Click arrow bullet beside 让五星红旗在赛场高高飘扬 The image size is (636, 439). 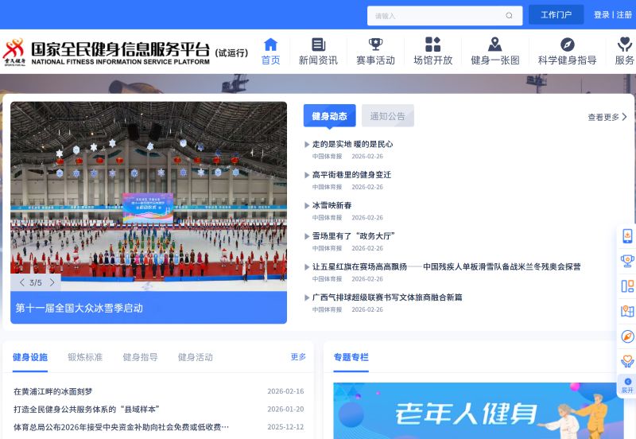pos(307,267)
